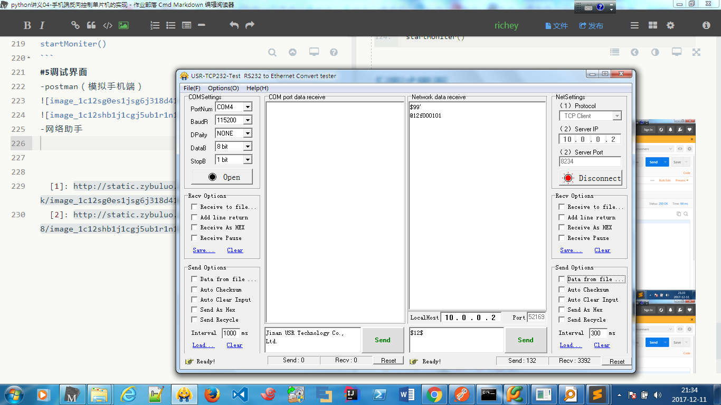The height and width of the screenshot is (405, 721).
Task: Click Send button beside $12$ input
Action: [x=525, y=340]
